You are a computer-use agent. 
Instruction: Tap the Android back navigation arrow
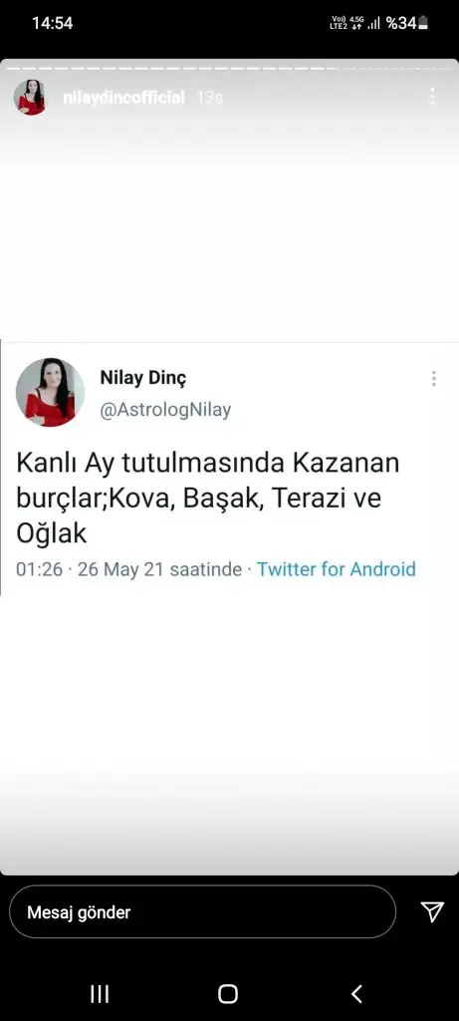coord(356,994)
